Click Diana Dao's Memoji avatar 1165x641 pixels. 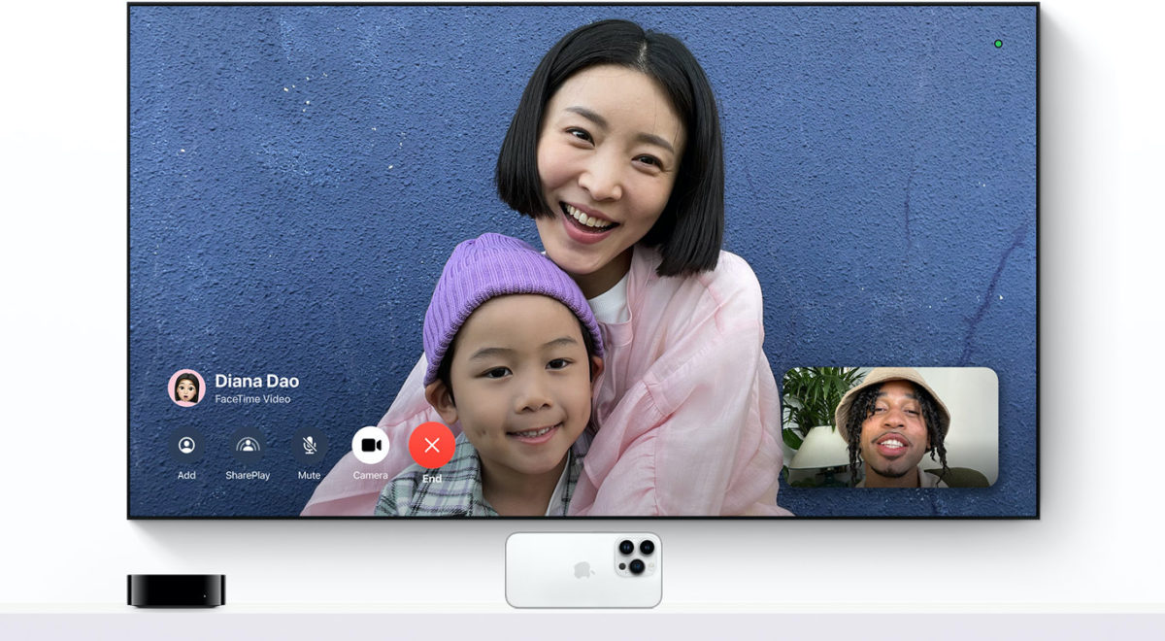tap(184, 388)
